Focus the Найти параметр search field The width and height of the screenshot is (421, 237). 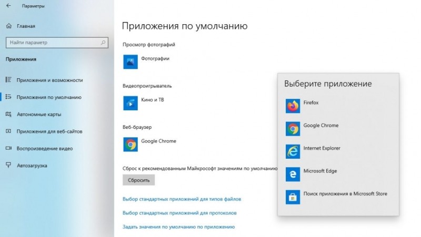click(x=57, y=43)
